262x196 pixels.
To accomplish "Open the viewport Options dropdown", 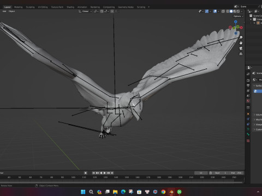I will (x=239, y=16).
